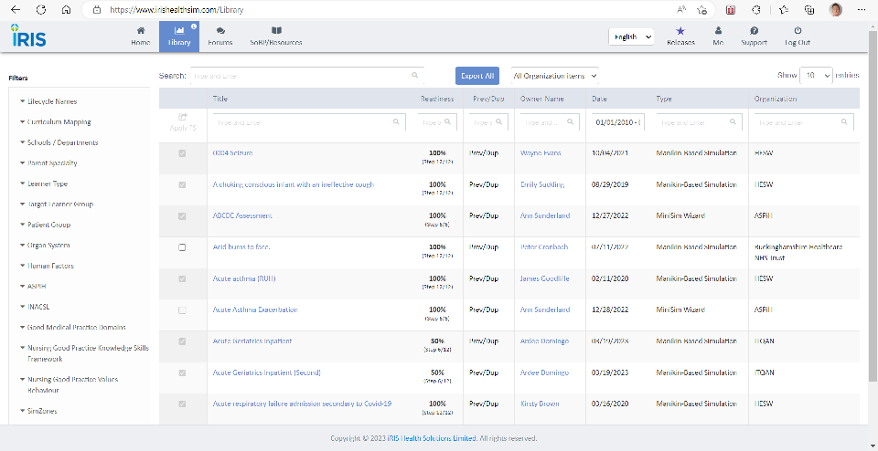The height and width of the screenshot is (451, 878).
Task: Open the Show entries count dropdown
Action: pos(816,76)
